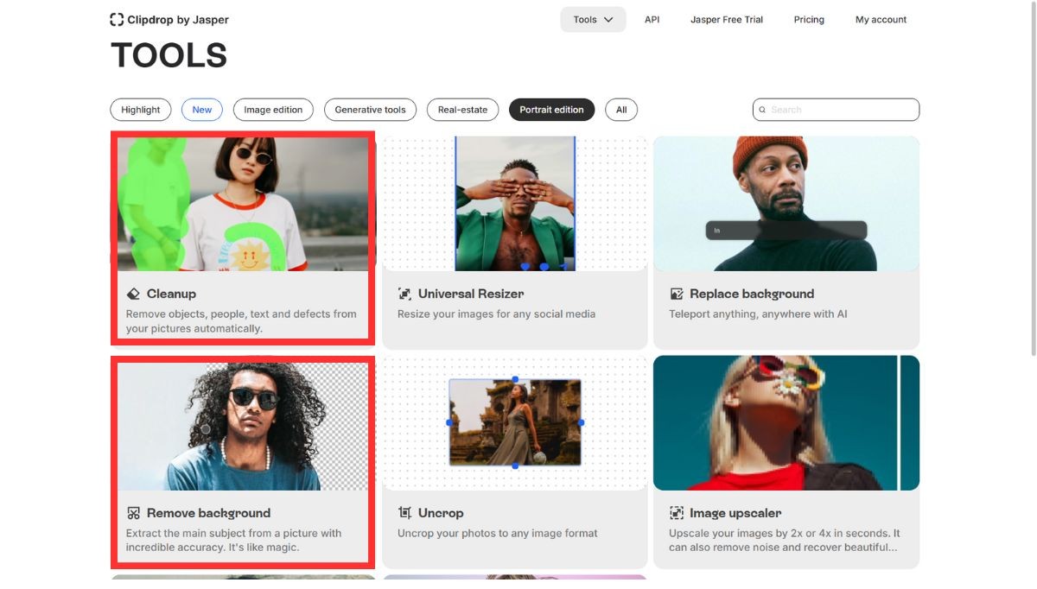Open Jasper Free Trial link
The height and width of the screenshot is (589, 1037).
(727, 20)
